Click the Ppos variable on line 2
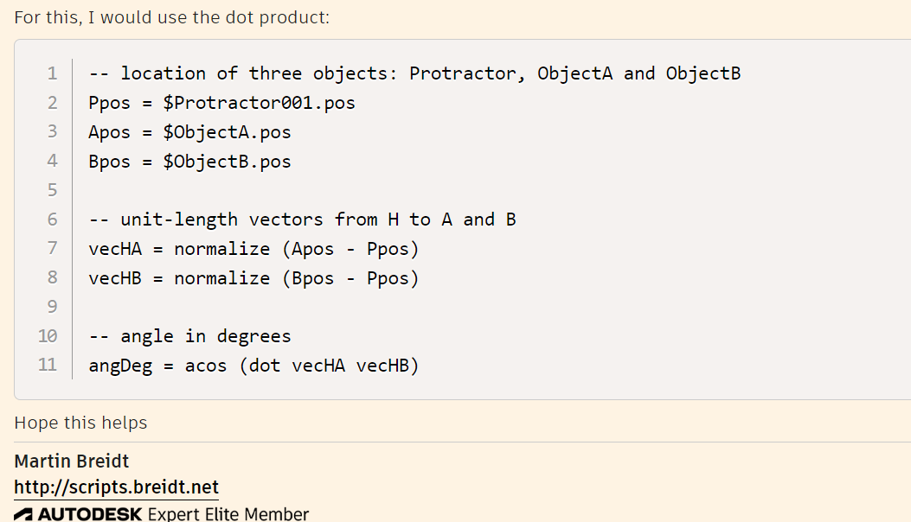This screenshot has width=911, height=522. click(x=107, y=102)
